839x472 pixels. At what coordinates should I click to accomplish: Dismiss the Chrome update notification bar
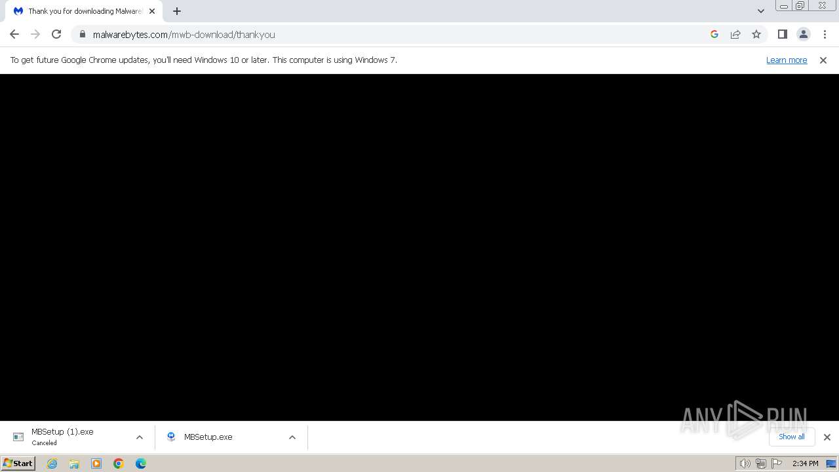pos(823,60)
